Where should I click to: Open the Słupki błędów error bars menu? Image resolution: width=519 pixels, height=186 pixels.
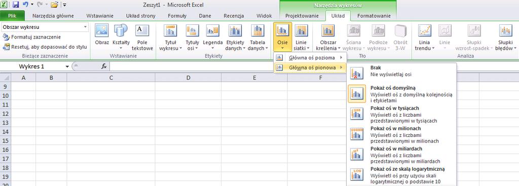pyautogui.click(x=506, y=36)
